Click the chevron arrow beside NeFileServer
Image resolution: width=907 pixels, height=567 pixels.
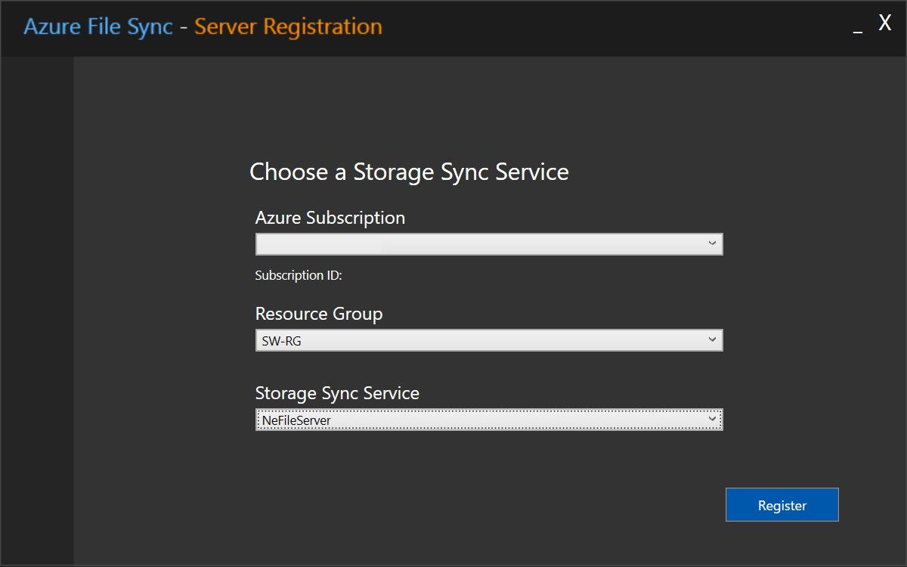pos(711,419)
